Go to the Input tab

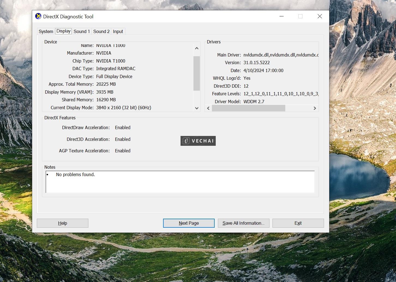[118, 31]
